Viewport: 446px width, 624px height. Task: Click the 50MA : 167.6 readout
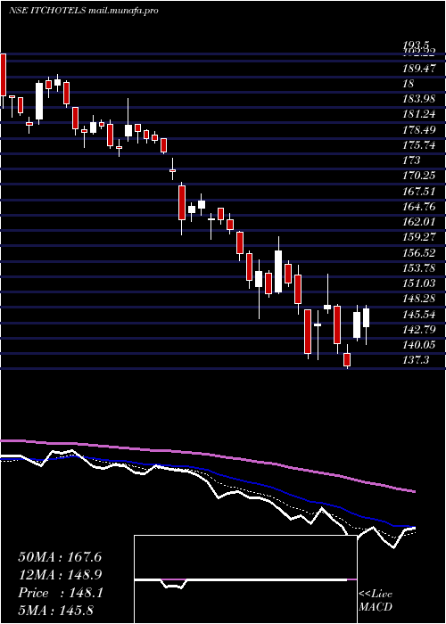(60, 557)
